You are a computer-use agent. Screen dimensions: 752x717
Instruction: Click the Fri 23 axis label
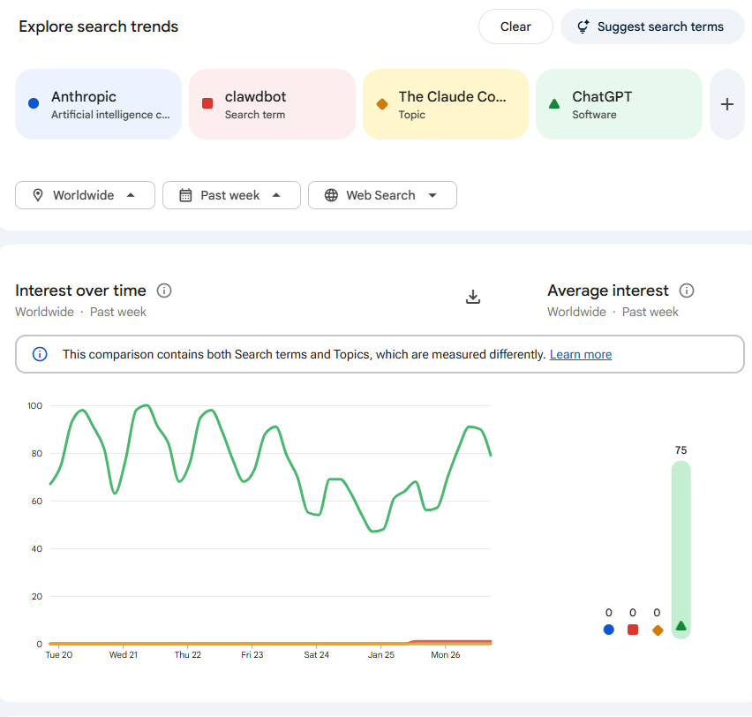pos(252,654)
